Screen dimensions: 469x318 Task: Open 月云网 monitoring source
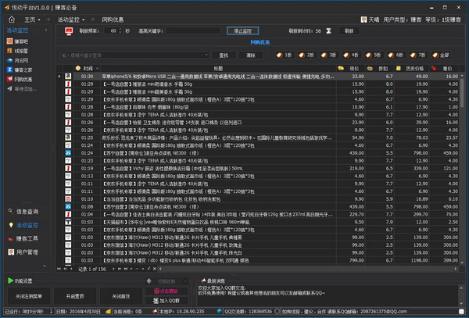click(22, 60)
